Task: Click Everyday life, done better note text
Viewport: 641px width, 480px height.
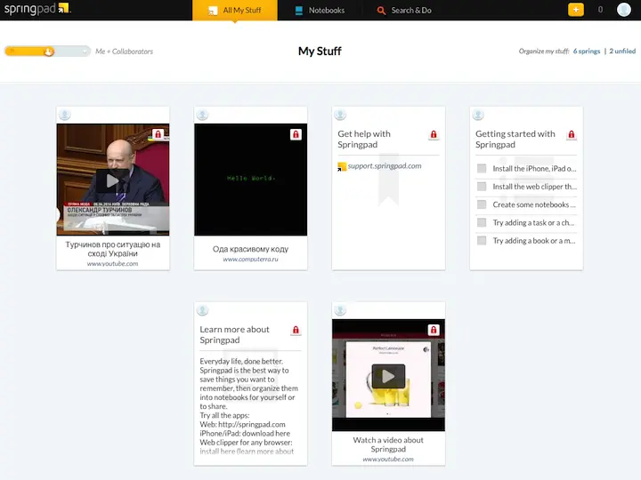Action: click(248, 406)
